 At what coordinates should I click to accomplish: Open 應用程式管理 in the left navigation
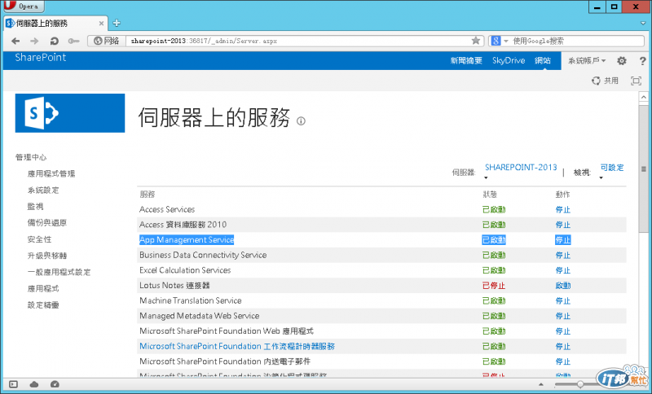pos(51,173)
